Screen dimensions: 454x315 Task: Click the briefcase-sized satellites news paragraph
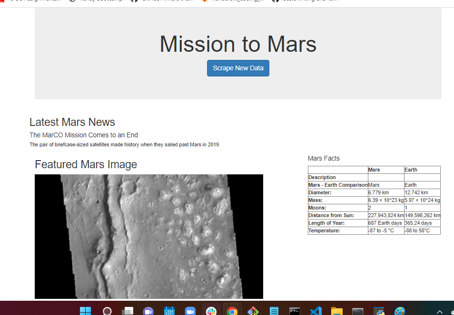click(125, 144)
